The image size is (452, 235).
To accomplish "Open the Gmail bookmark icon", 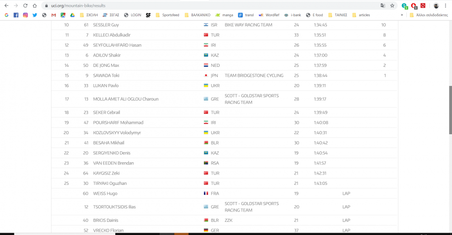I will 53,15.
